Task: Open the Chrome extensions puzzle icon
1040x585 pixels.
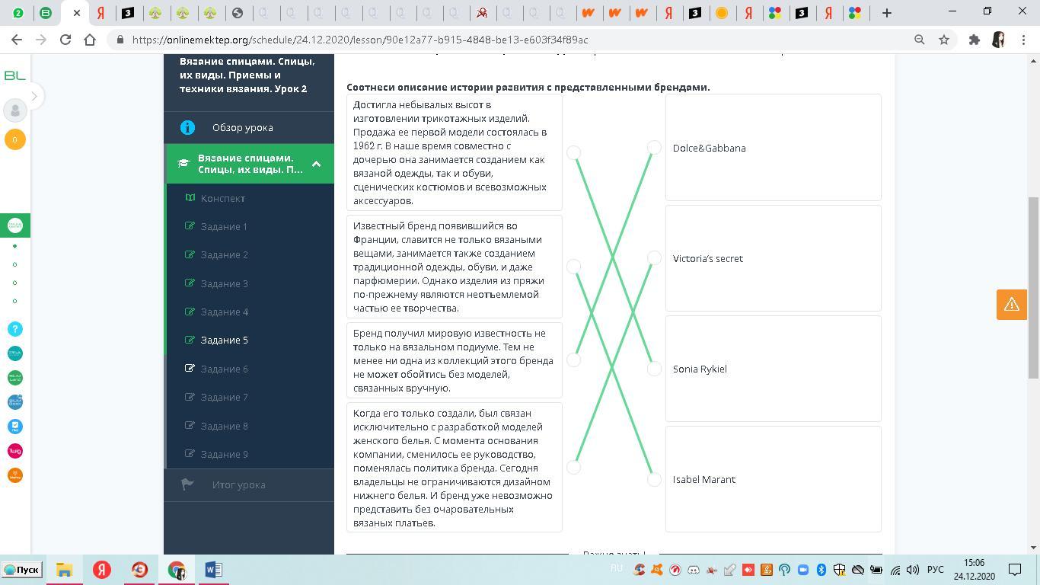Action: click(974, 40)
